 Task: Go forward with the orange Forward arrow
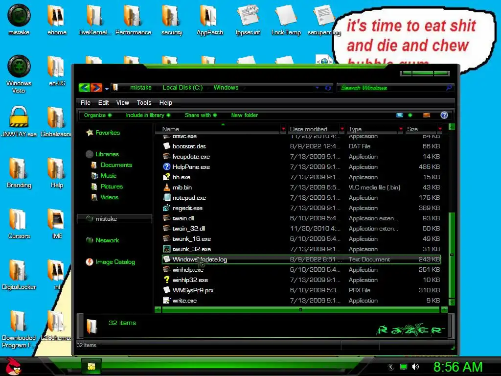(x=96, y=88)
